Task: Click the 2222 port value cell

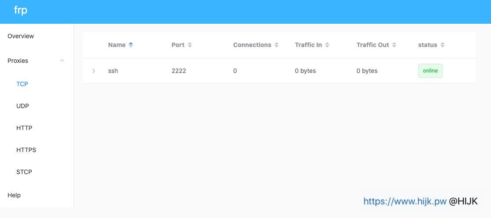Action: 179,71
